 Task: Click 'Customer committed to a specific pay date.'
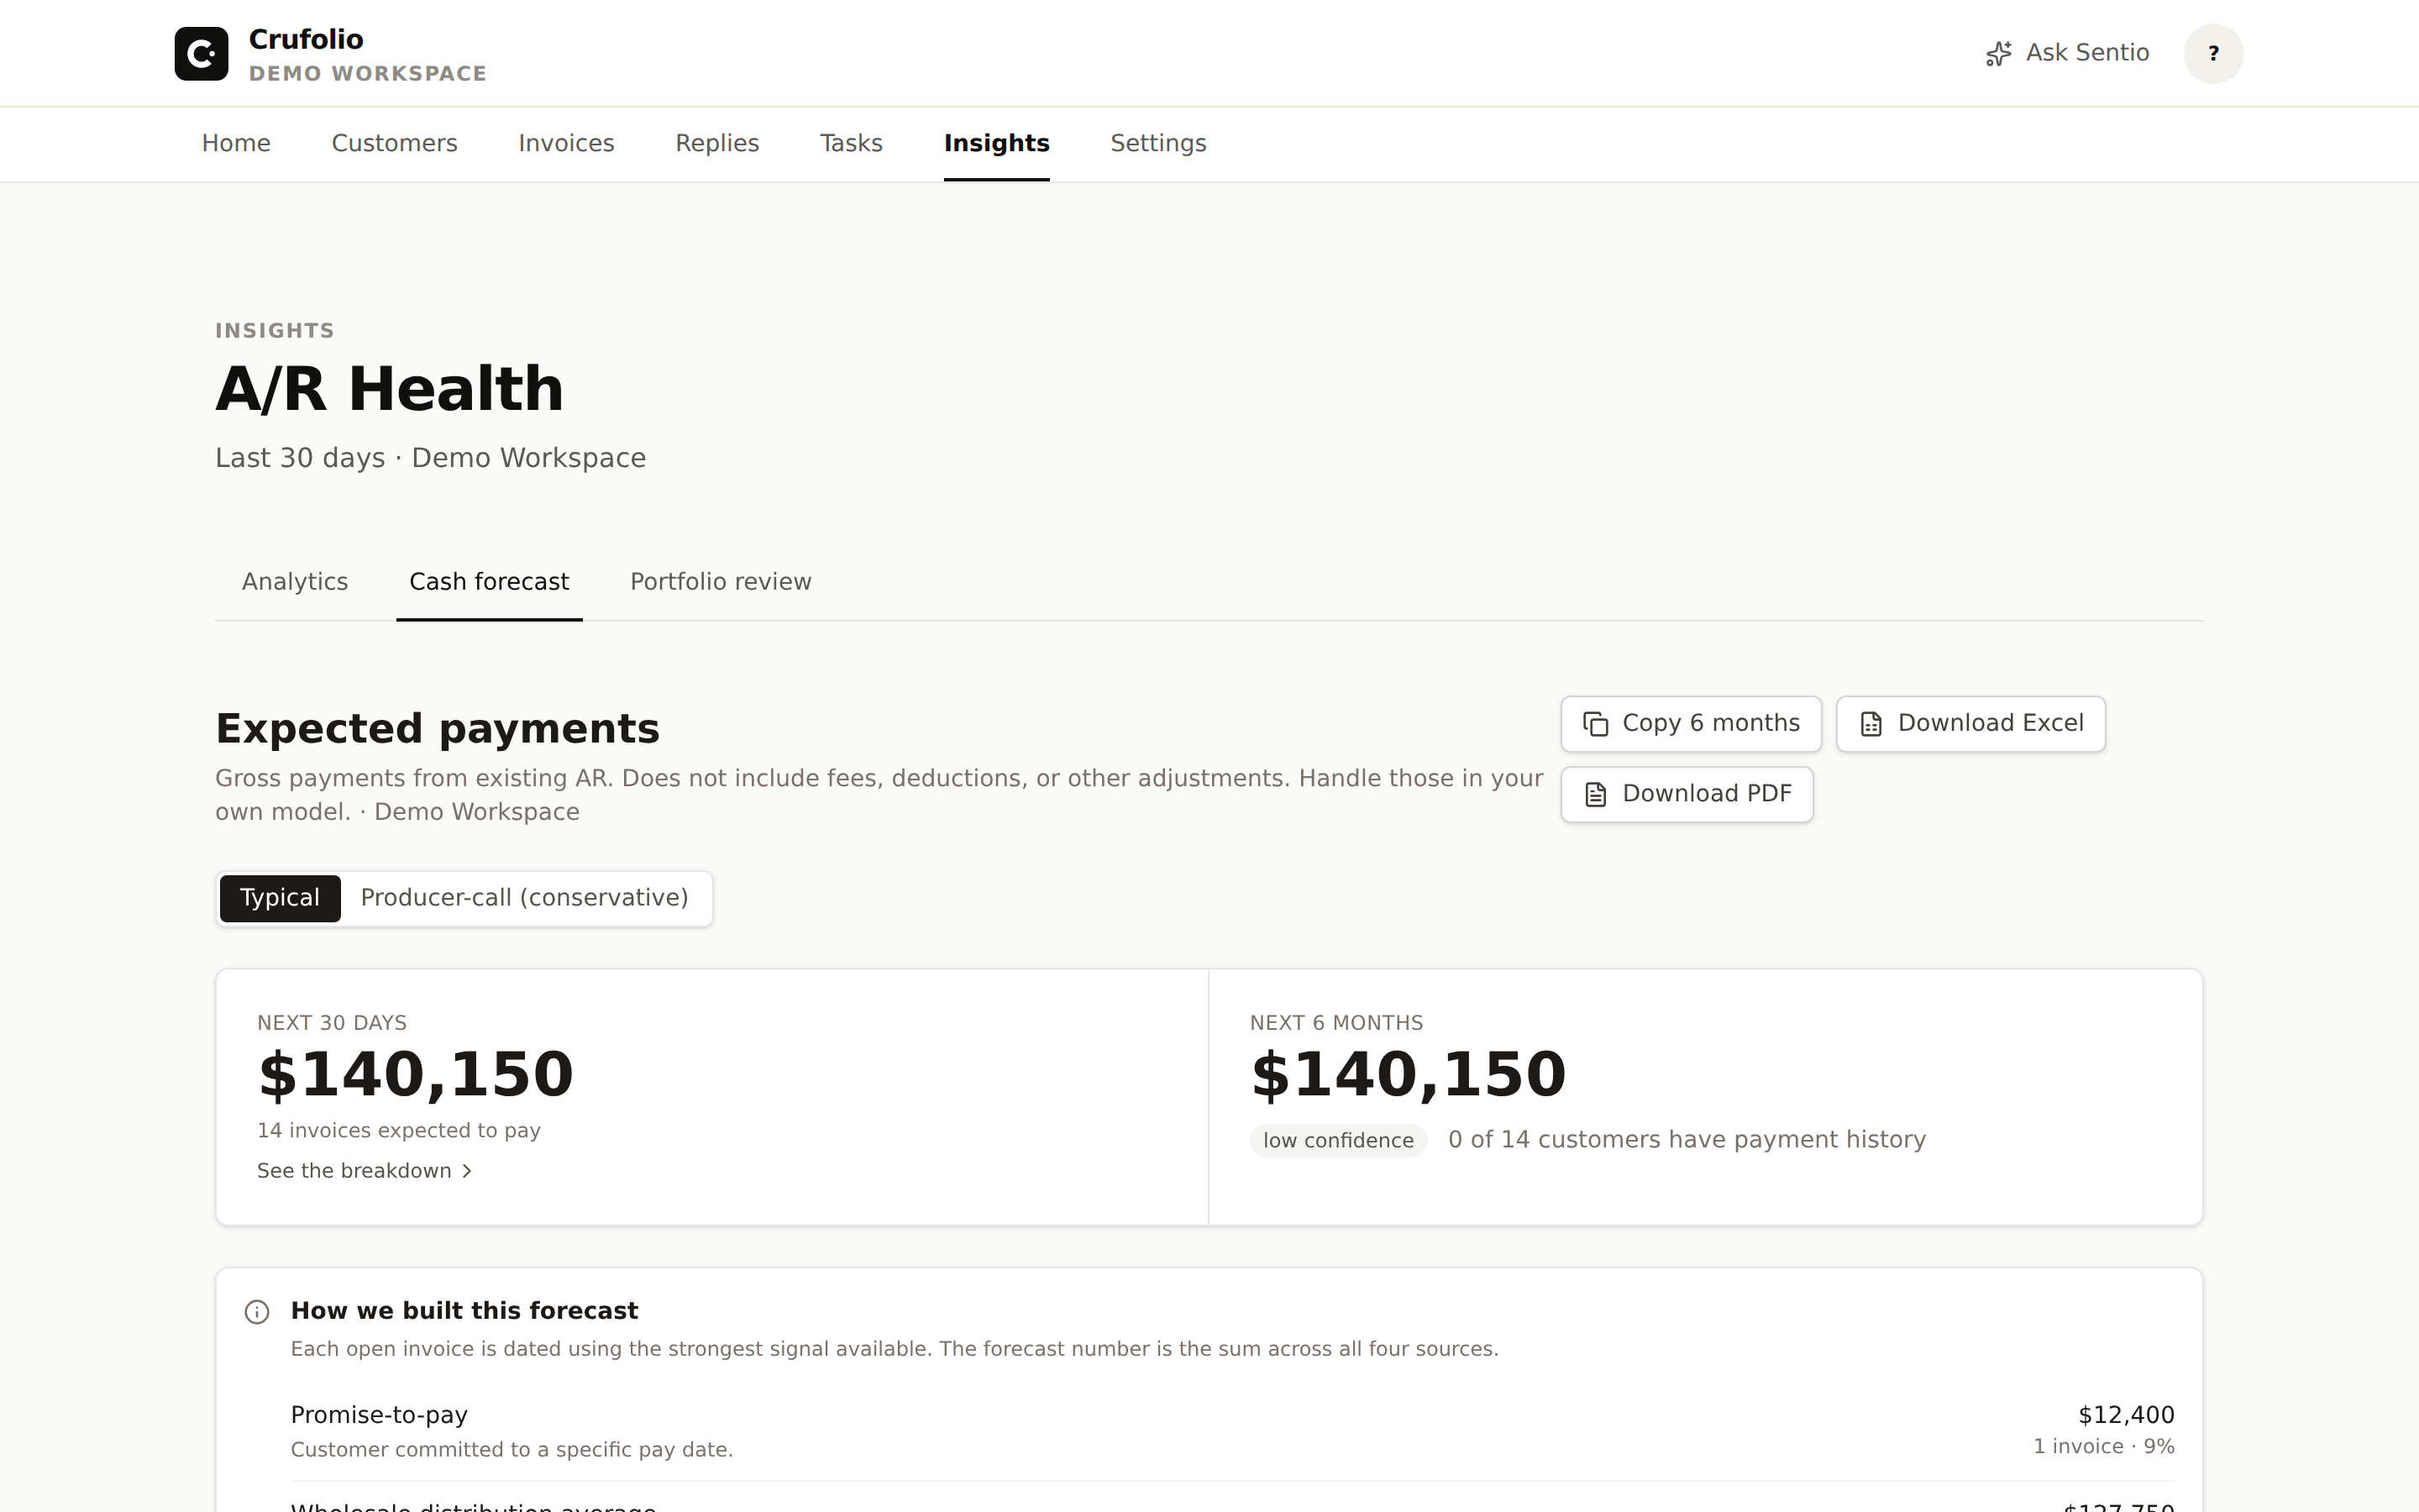click(x=512, y=1450)
